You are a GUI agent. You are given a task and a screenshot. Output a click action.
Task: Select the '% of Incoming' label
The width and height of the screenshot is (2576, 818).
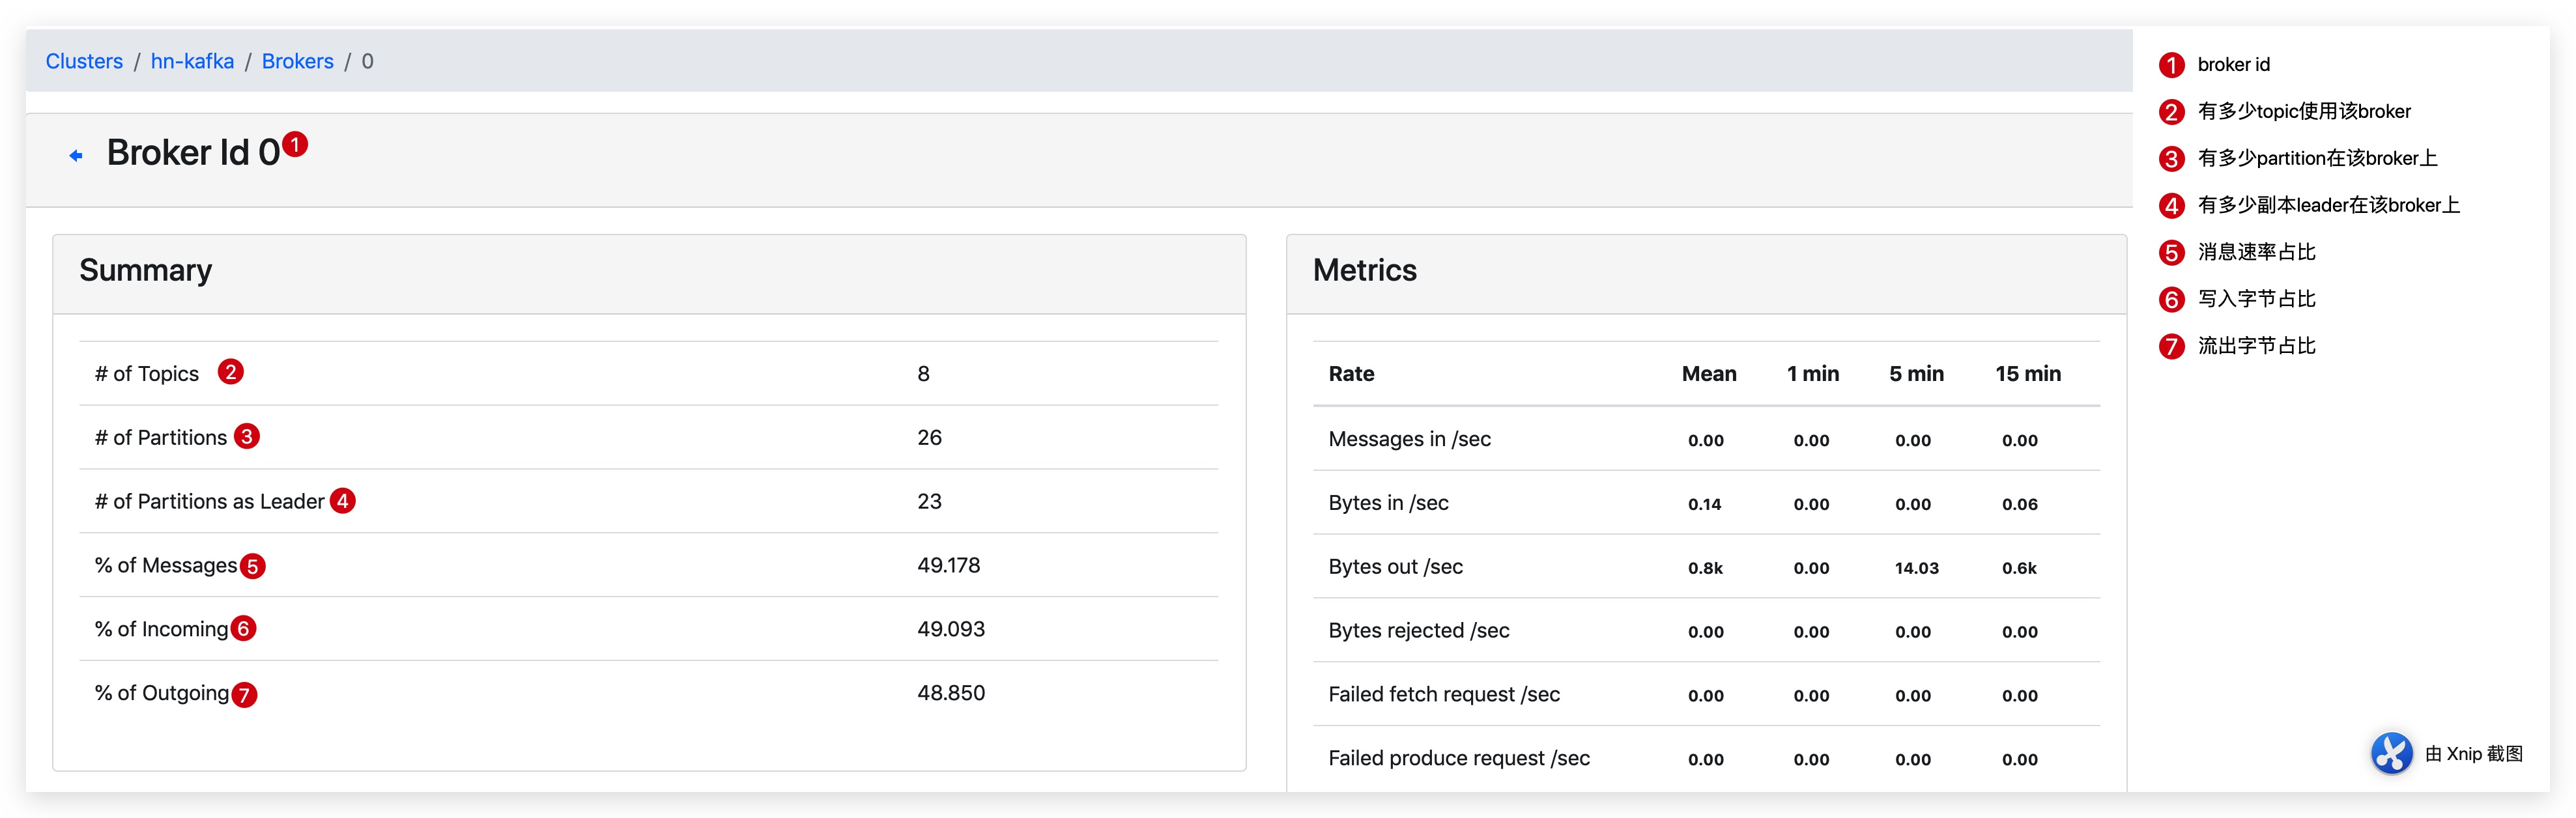pyautogui.click(x=161, y=629)
